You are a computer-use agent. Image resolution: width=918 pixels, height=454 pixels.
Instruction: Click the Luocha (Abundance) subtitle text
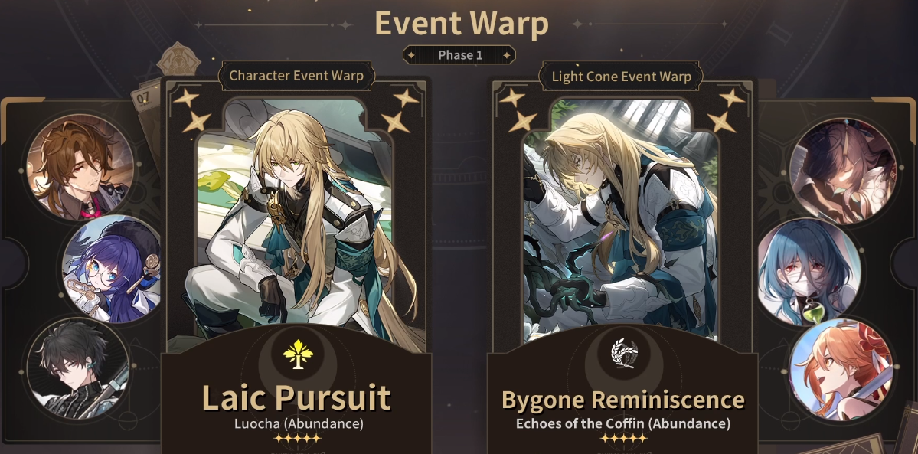click(299, 423)
